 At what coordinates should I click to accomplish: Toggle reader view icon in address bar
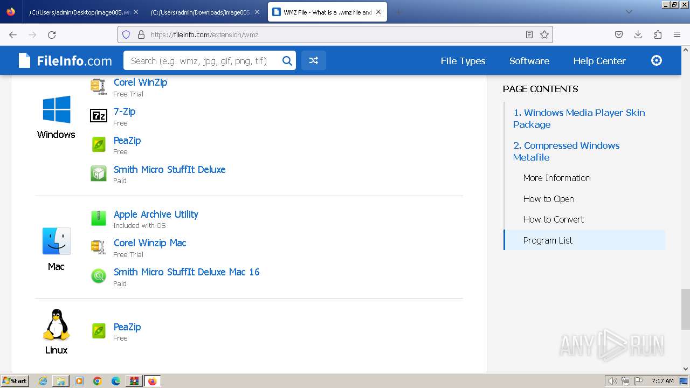(529, 34)
